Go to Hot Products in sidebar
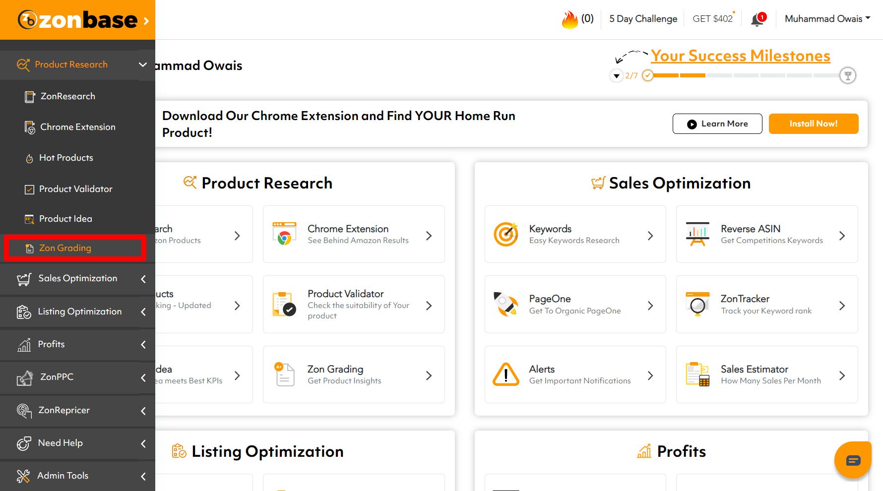 coord(66,158)
